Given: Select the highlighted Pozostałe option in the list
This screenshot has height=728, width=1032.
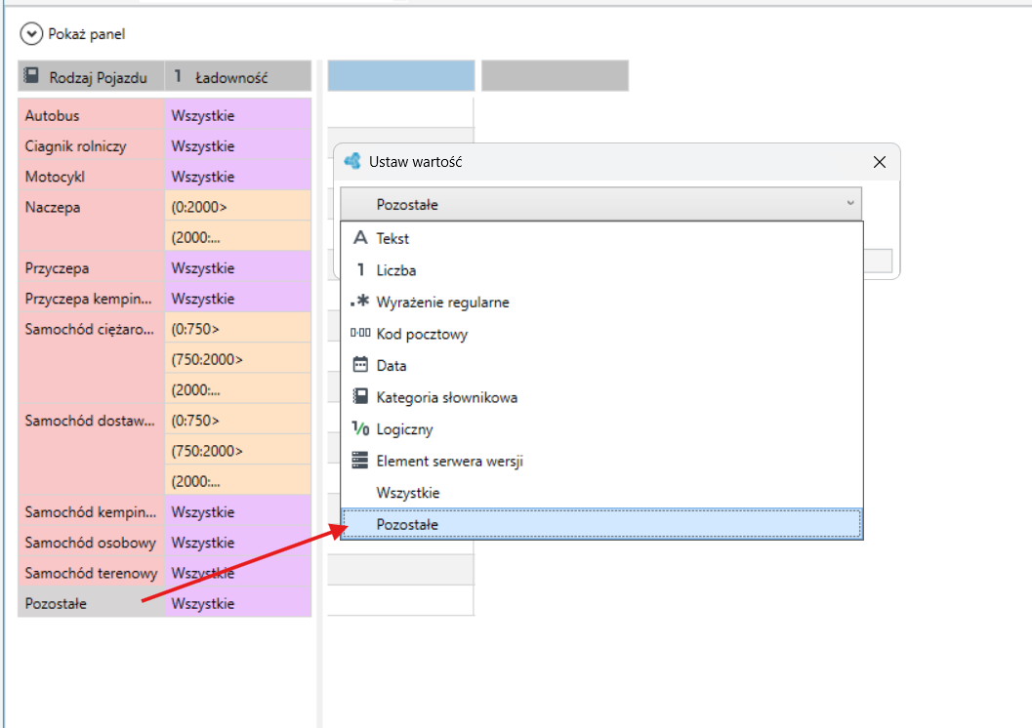Looking at the screenshot, I should [x=601, y=524].
